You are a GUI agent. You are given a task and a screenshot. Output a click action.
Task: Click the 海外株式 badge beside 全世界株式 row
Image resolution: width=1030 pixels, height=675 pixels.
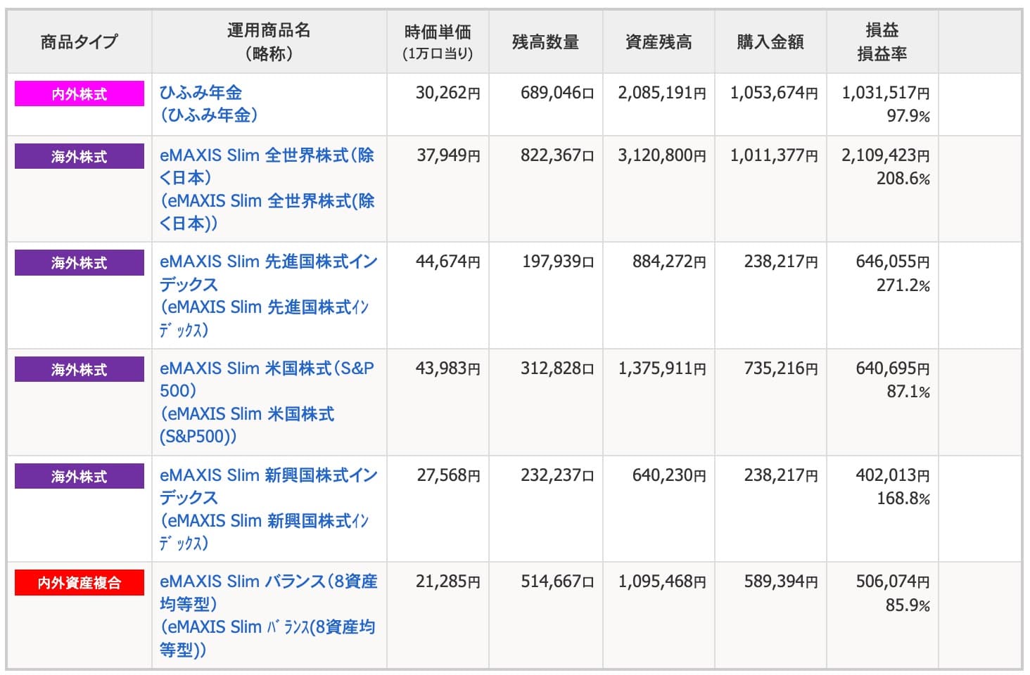coord(80,156)
